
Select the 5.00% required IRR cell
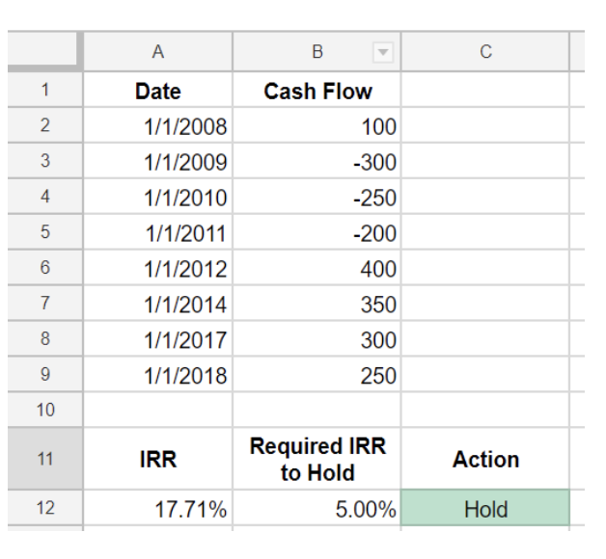pyautogui.click(x=317, y=508)
